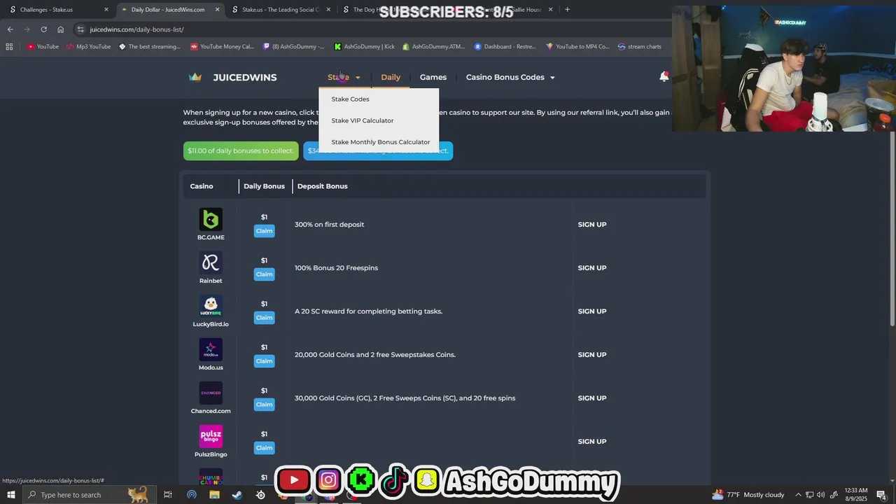896x504 pixels.
Task: Open the stream charts bookmark
Action: click(x=639, y=47)
